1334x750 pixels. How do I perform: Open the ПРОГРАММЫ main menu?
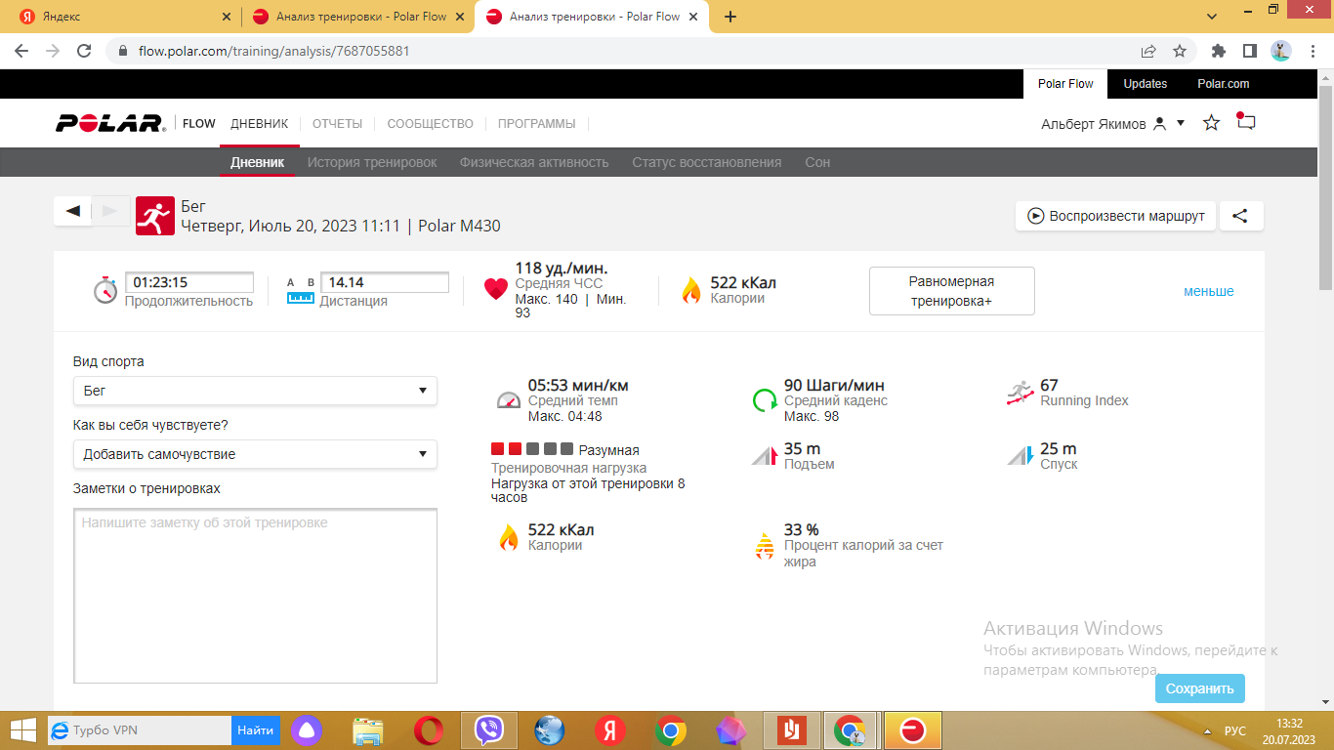click(537, 124)
